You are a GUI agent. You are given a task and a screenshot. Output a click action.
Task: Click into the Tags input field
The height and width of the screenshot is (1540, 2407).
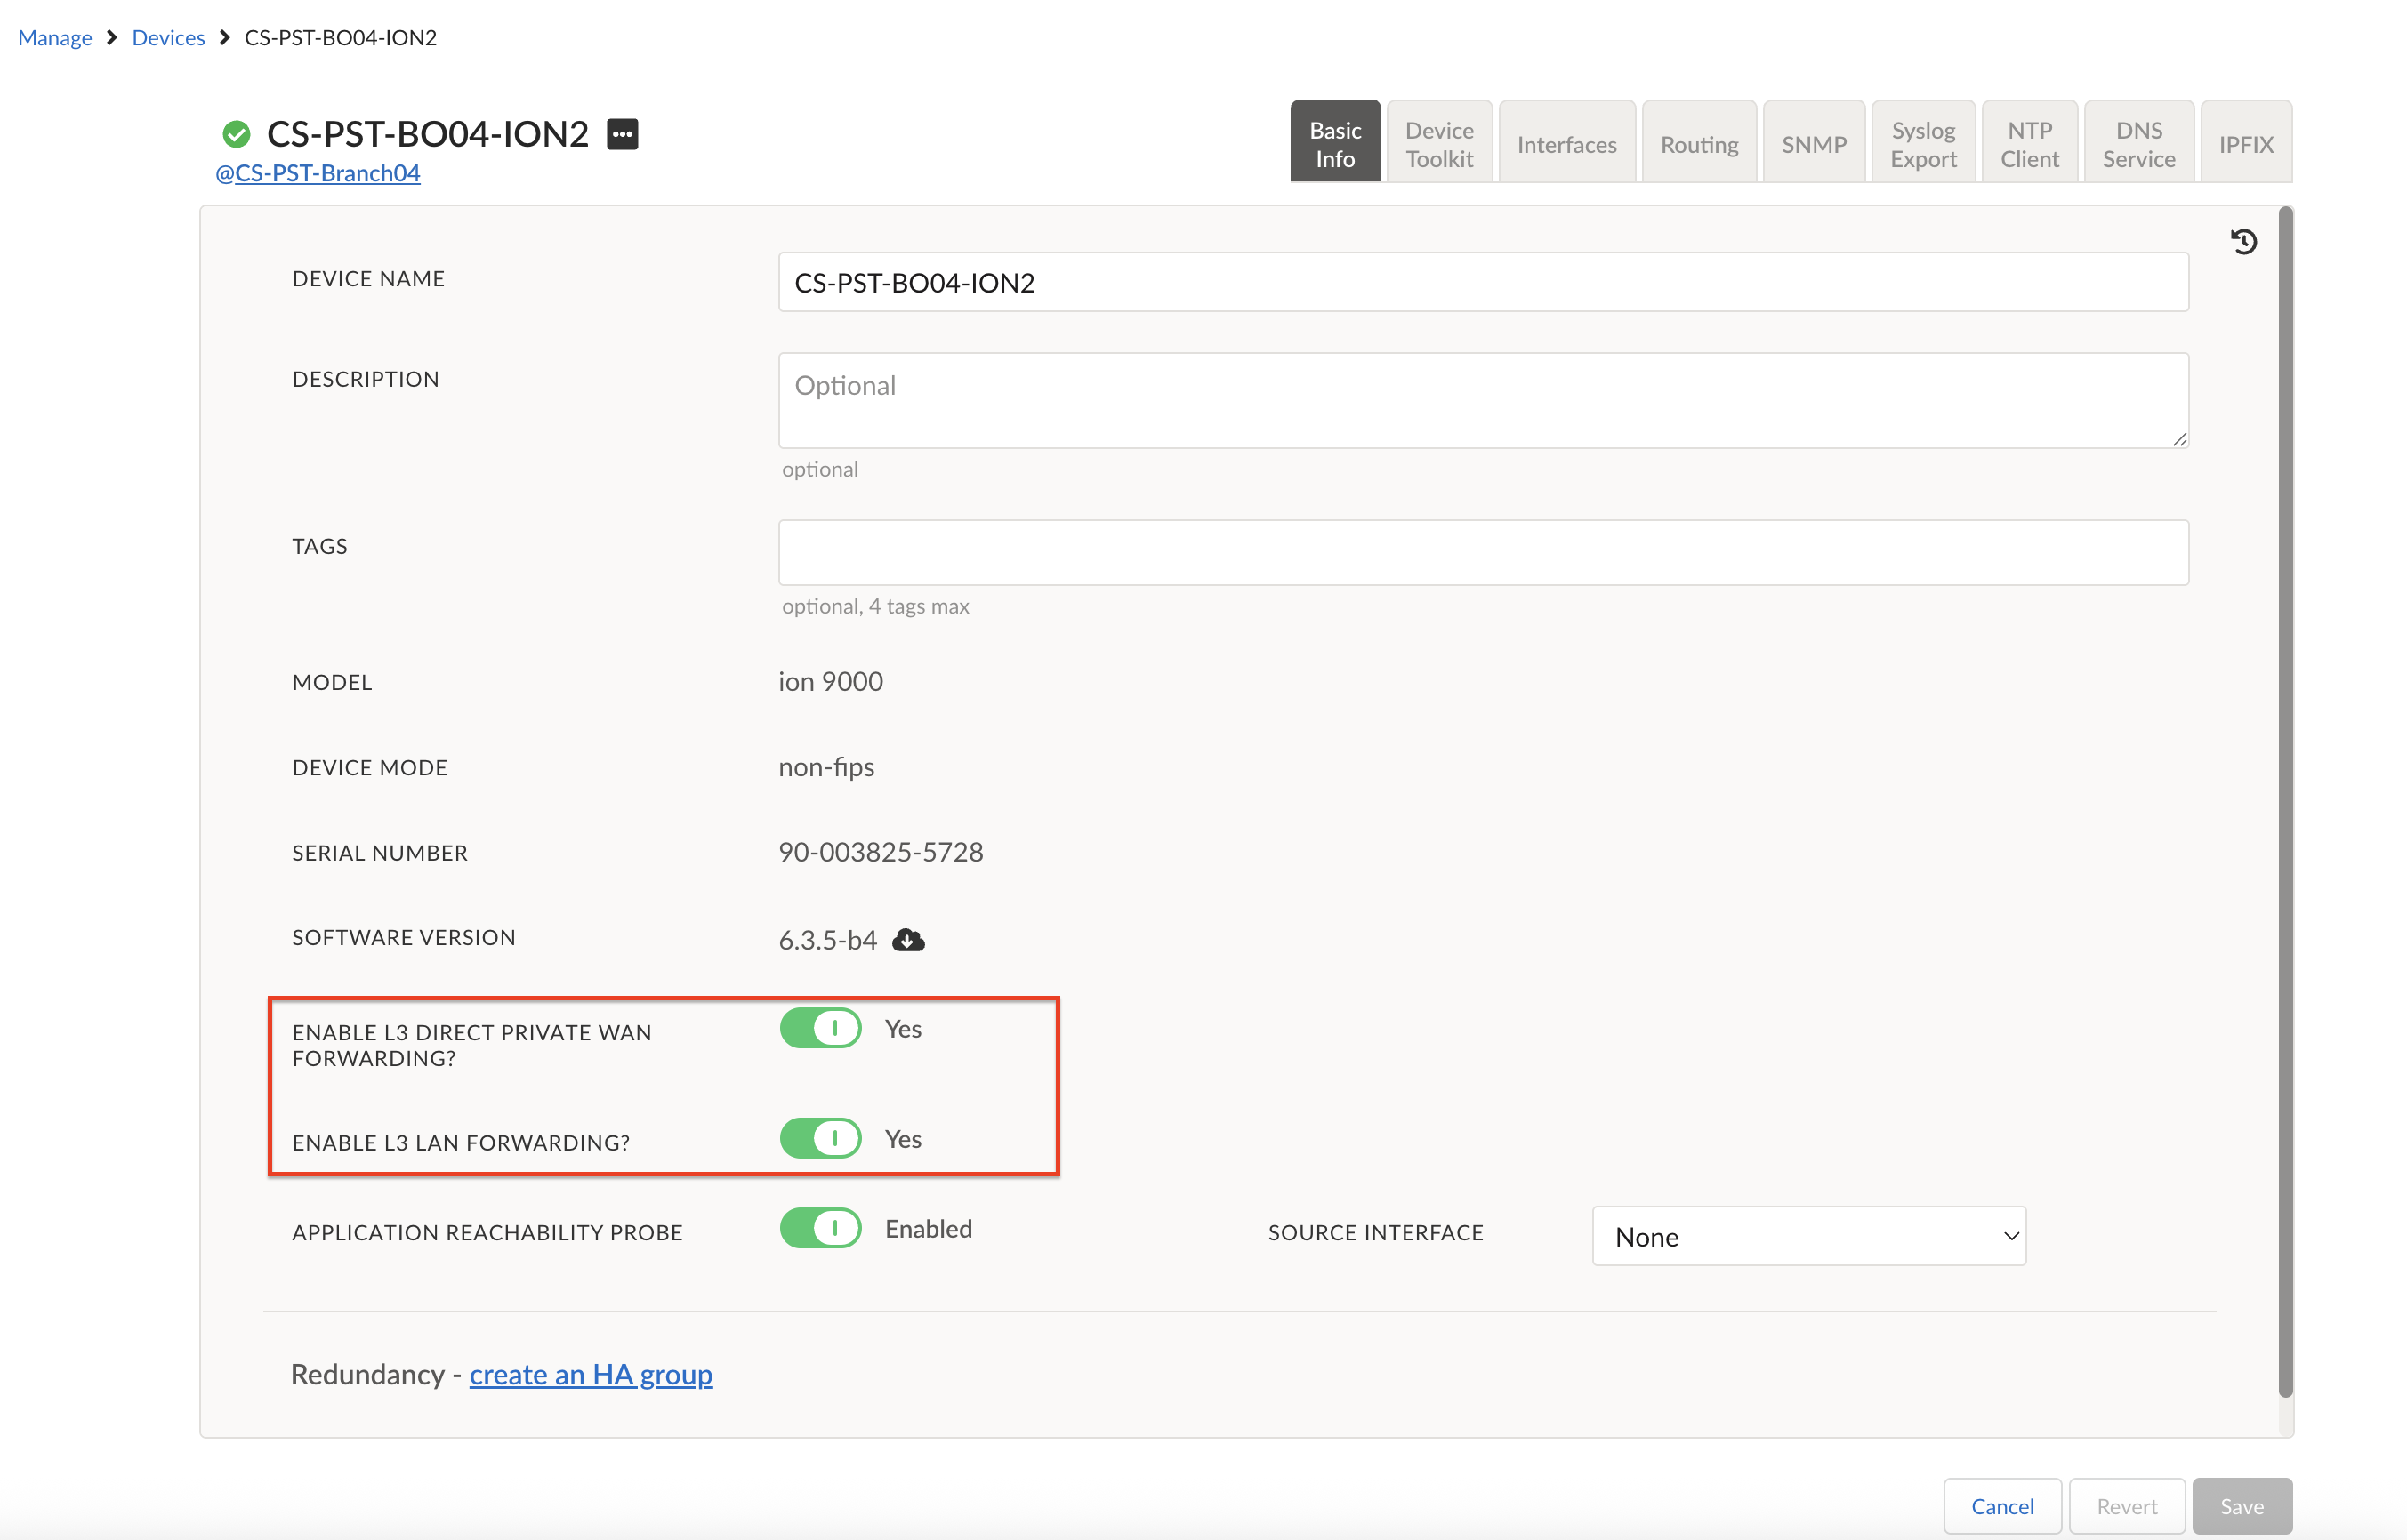click(x=1483, y=552)
